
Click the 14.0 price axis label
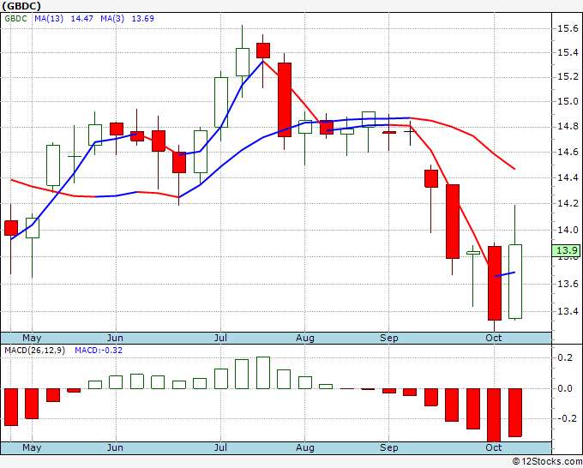tap(568, 230)
